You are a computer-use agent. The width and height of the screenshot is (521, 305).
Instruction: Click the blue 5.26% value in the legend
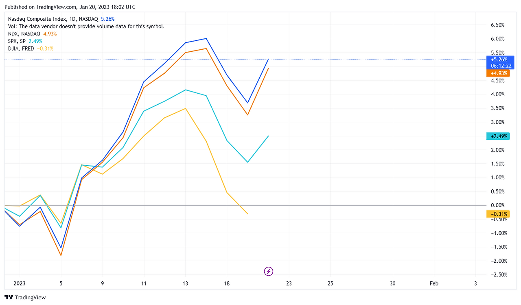point(108,19)
